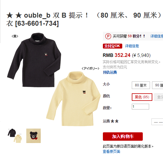This screenshot has height=154, width=163.
Task: Expand the 运费 shipping dropdown
Action: click(x=157, y=122)
